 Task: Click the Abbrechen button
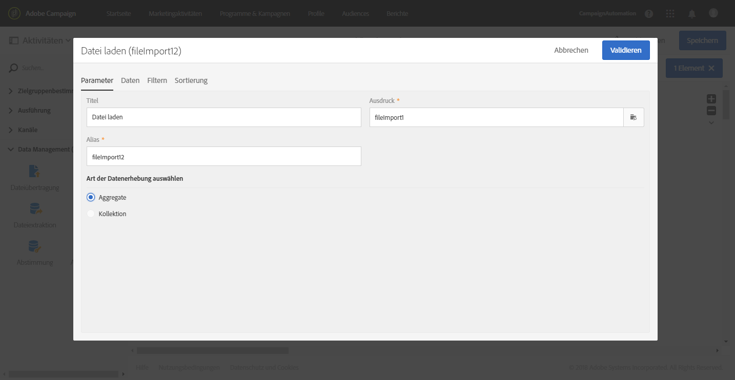coord(571,50)
